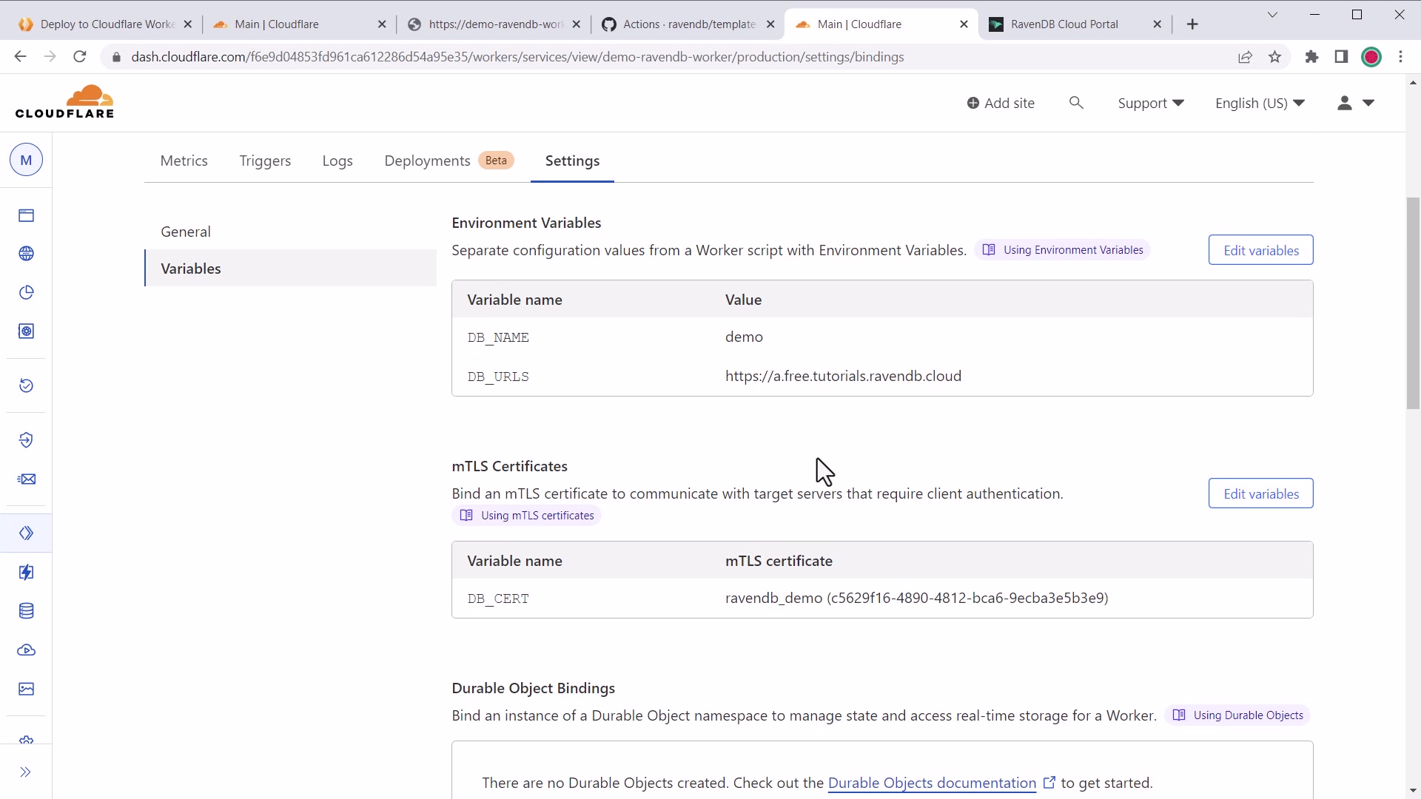
Task: Click the DB_CERT variable name
Action: pos(498,599)
